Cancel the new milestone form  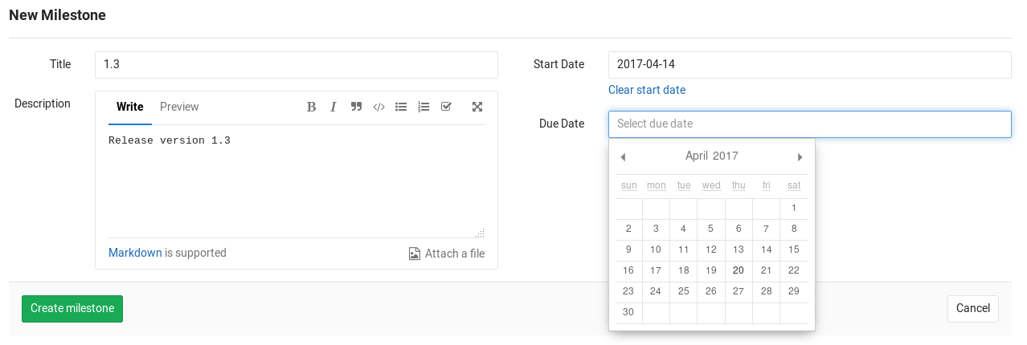click(972, 308)
